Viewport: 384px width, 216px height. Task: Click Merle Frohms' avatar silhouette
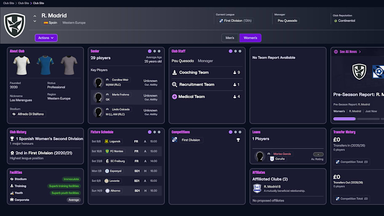click(98, 97)
